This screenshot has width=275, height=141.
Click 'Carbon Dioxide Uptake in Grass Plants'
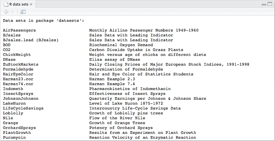click(x=136, y=50)
